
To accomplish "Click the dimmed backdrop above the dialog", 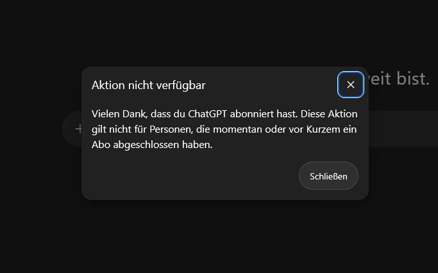I will 219,33.
